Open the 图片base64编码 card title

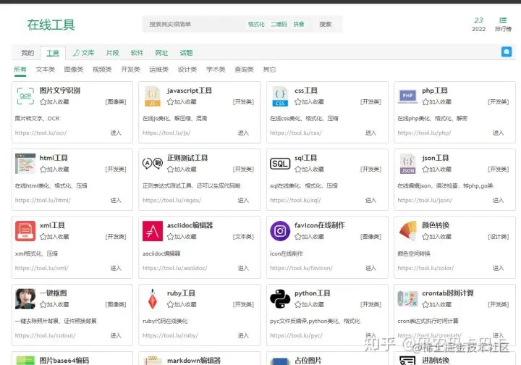coord(64,361)
